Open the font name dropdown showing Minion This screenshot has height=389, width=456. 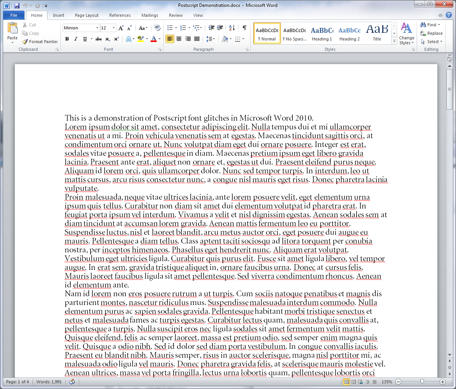(97, 28)
